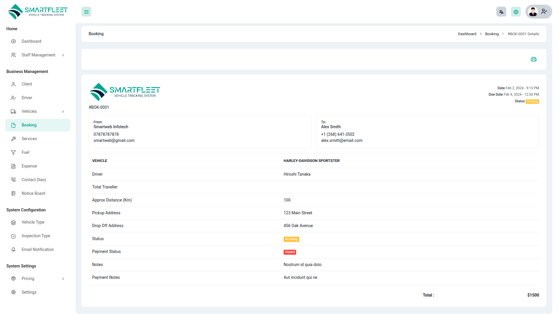Viewport: 558px width, 314px height.
Task: Go to the Expense menu item
Action: [x=29, y=166]
